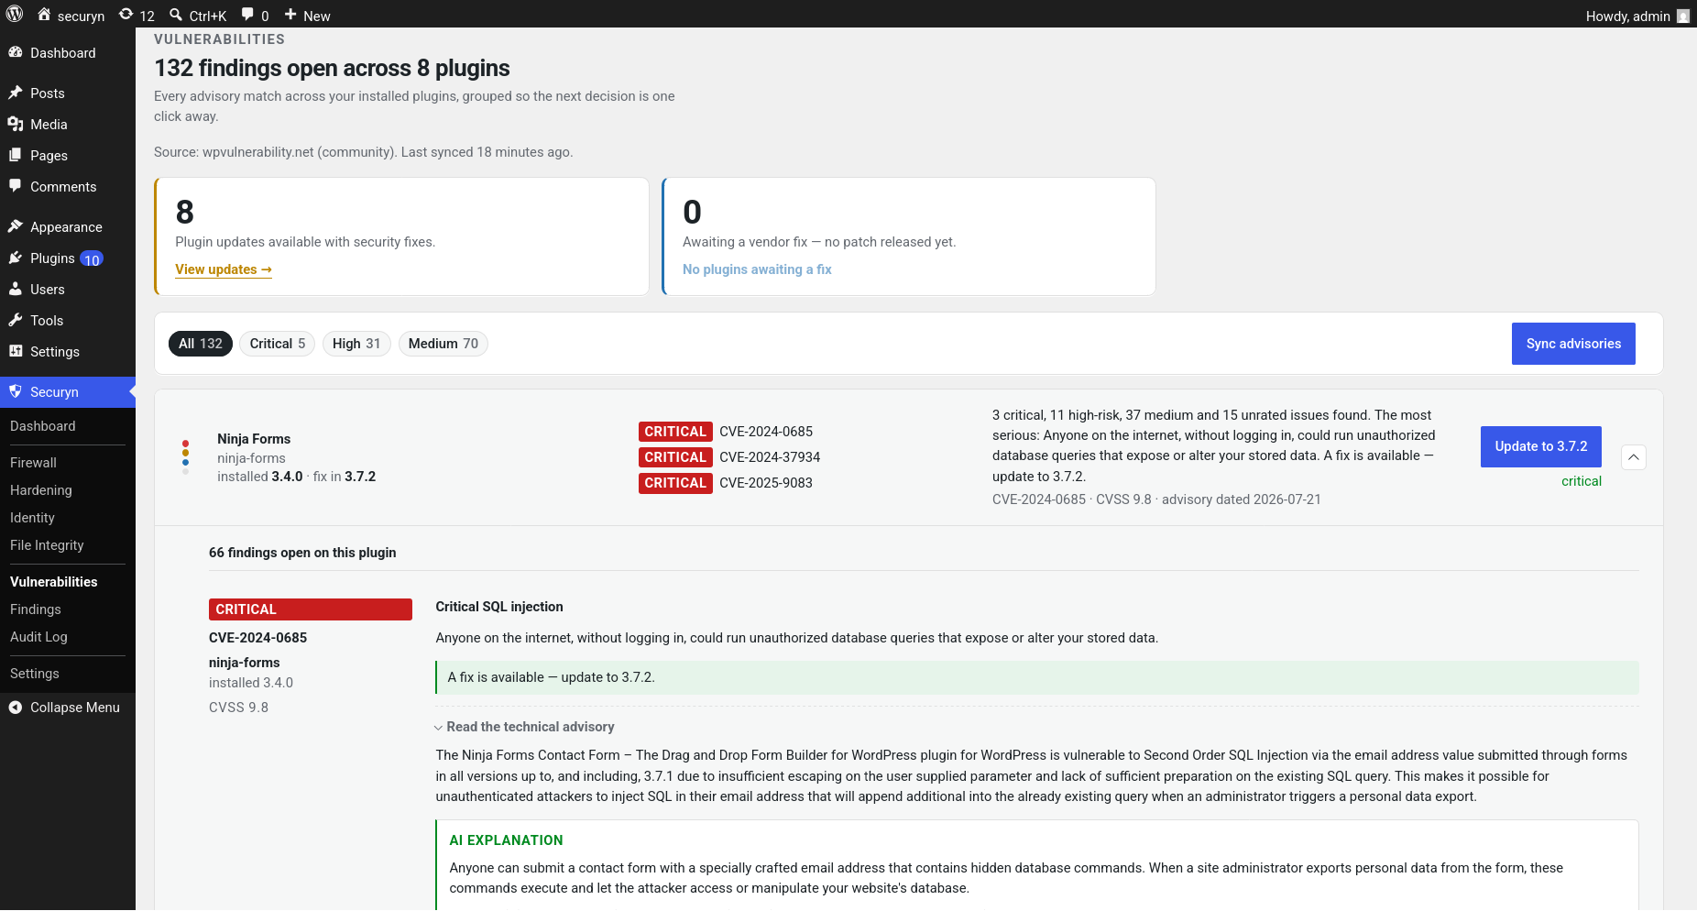Click the CVSS 9.8 score in detail
This screenshot has height=911, width=1697.
(x=238, y=708)
